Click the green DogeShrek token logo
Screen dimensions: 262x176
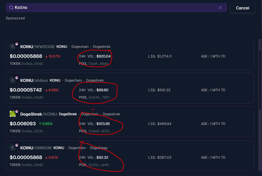(x=13, y=114)
